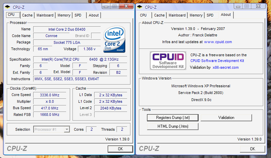The height and width of the screenshot is (158, 271).
Task: Click the Stepping value 6
Action: pyautogui.click(x=118, y=66)
